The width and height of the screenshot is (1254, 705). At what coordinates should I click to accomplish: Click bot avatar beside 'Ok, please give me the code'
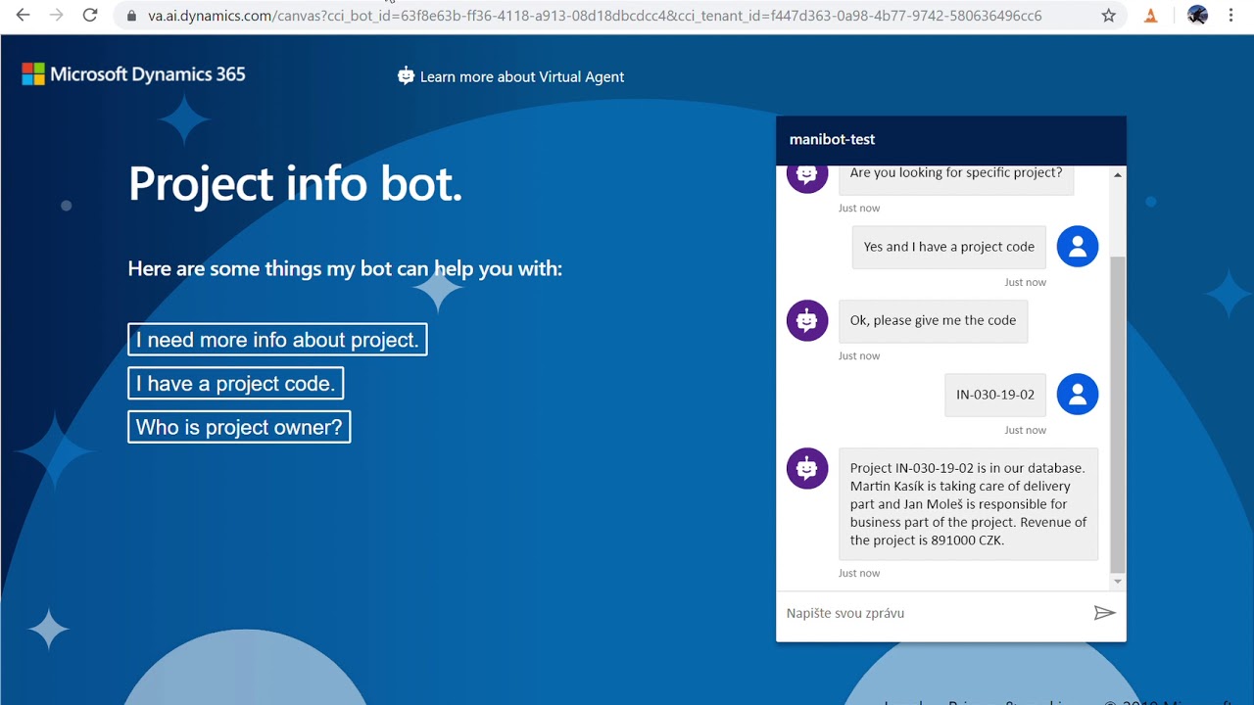807,320
